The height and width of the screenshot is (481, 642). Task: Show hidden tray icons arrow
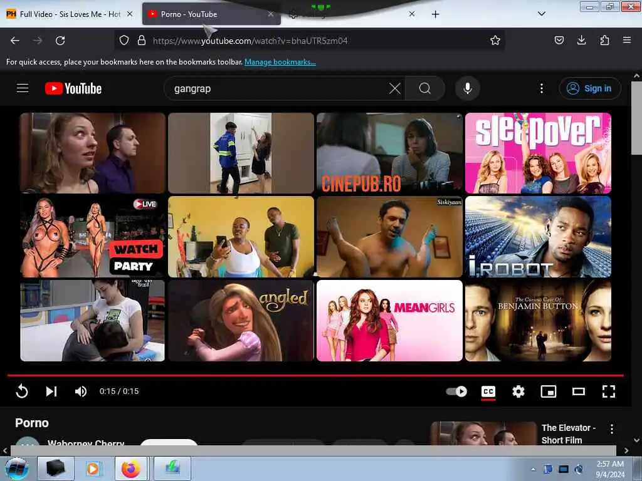[533, 469]
